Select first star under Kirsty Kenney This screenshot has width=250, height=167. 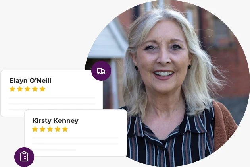coord(35,129)
